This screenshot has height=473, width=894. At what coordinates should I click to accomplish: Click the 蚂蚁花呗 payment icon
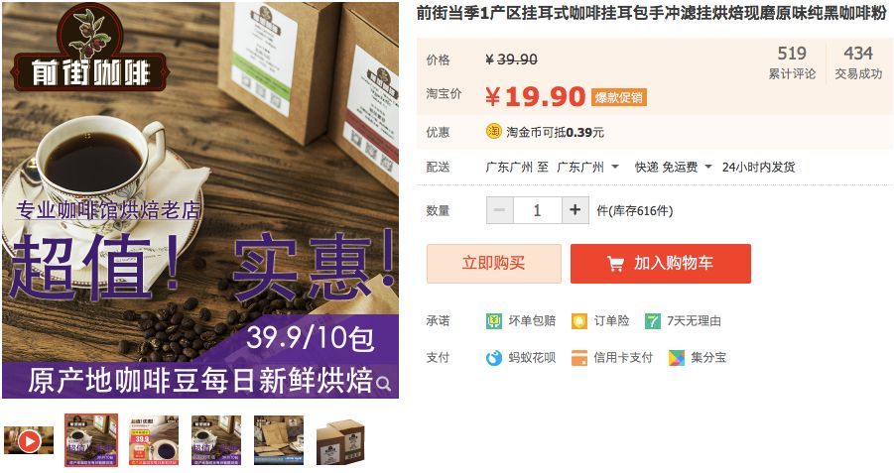pos(493,358)
